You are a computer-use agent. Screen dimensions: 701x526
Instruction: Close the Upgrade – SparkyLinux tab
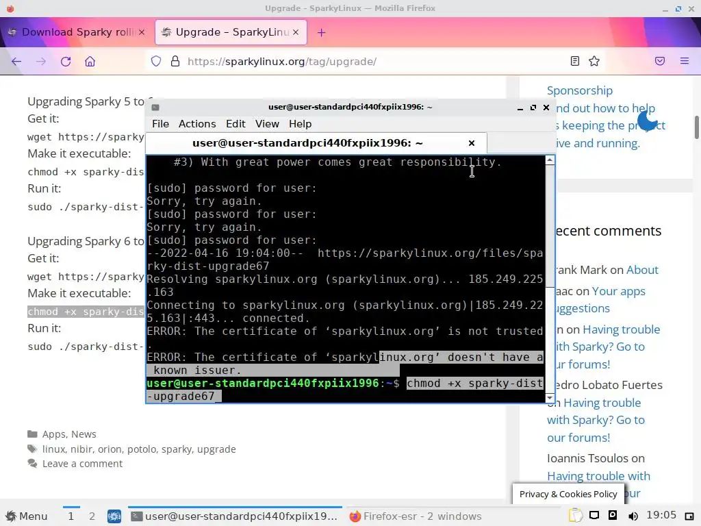296,32
